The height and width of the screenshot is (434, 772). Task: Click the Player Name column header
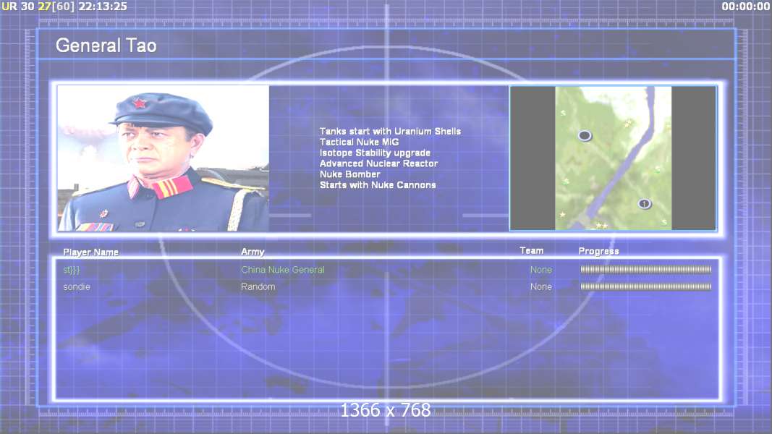click(90, 252)
